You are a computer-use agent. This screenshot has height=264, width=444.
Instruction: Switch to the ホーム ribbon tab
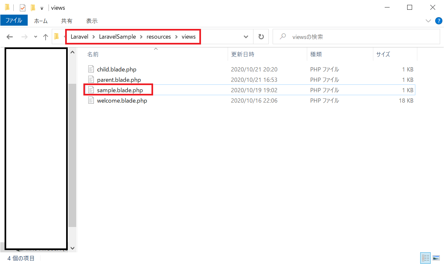click(x=41, y=21)
